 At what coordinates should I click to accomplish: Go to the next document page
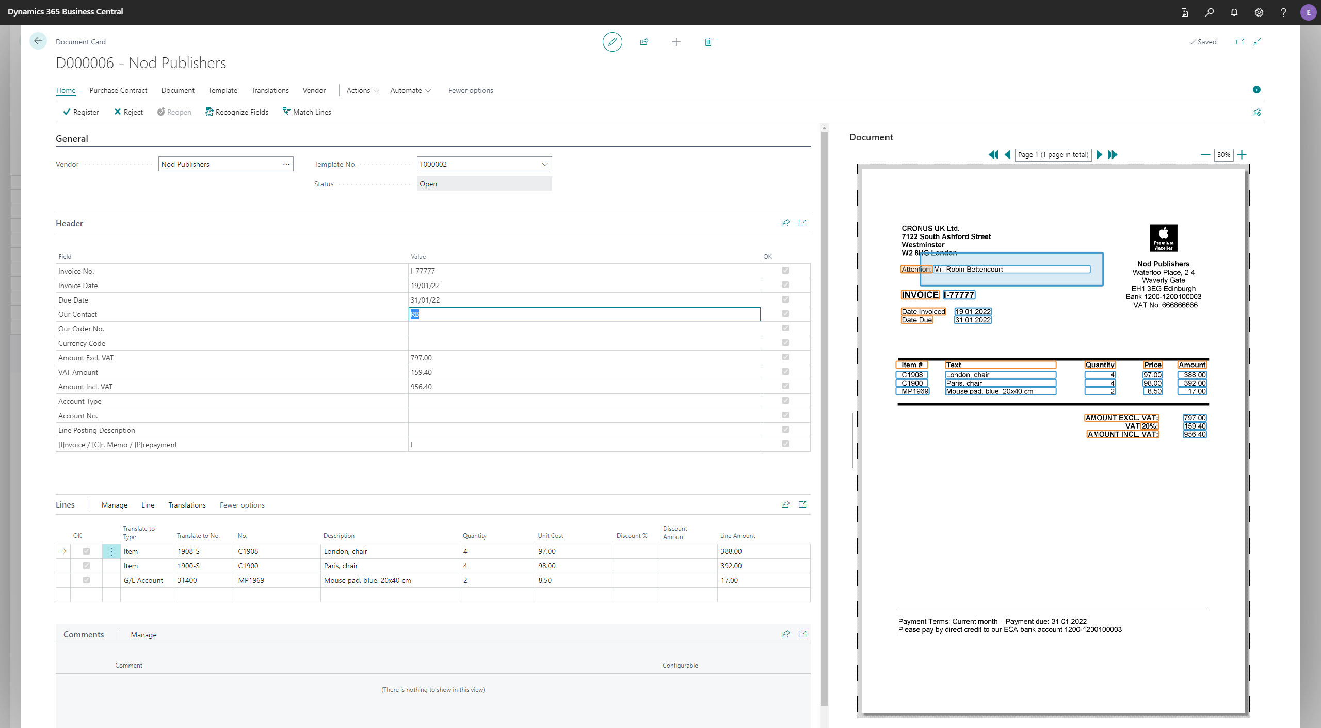(1099, 154)
